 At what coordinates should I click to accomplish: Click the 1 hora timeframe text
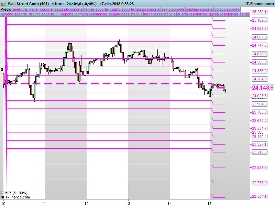pos(58,4)
